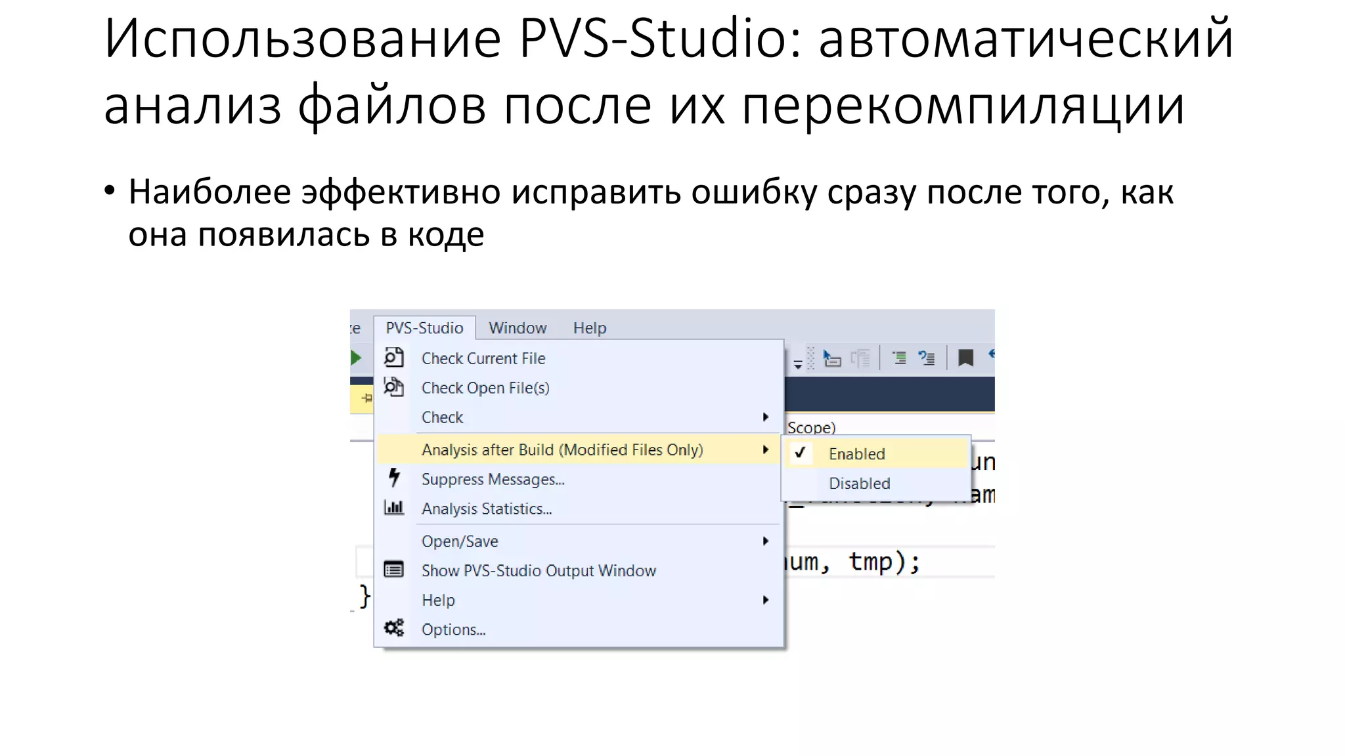This screenshot has height=756, width=1345.
Task: Choose Analysis Statistics...
Action: tap(579, 509)
